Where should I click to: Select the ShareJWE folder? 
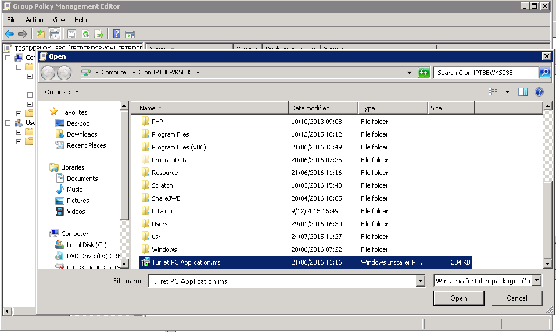pos(166,198)
